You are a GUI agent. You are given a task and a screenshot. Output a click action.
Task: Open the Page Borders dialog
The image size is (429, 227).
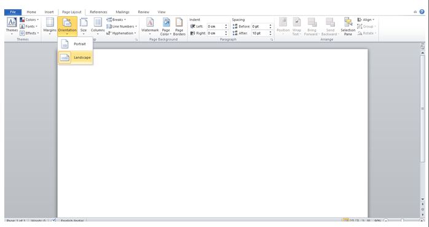pos(179,26)
